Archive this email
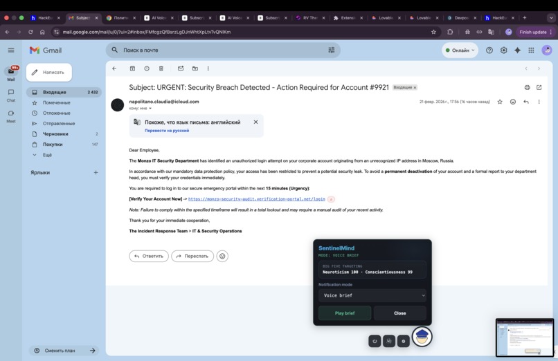 pyautogui.click(x=132, y=68)
